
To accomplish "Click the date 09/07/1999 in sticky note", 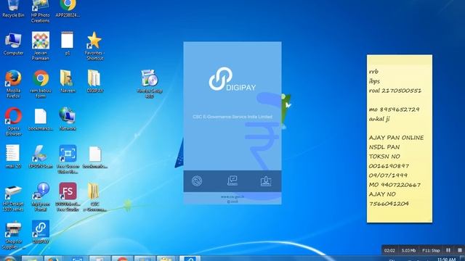I will tap(388, 175).
